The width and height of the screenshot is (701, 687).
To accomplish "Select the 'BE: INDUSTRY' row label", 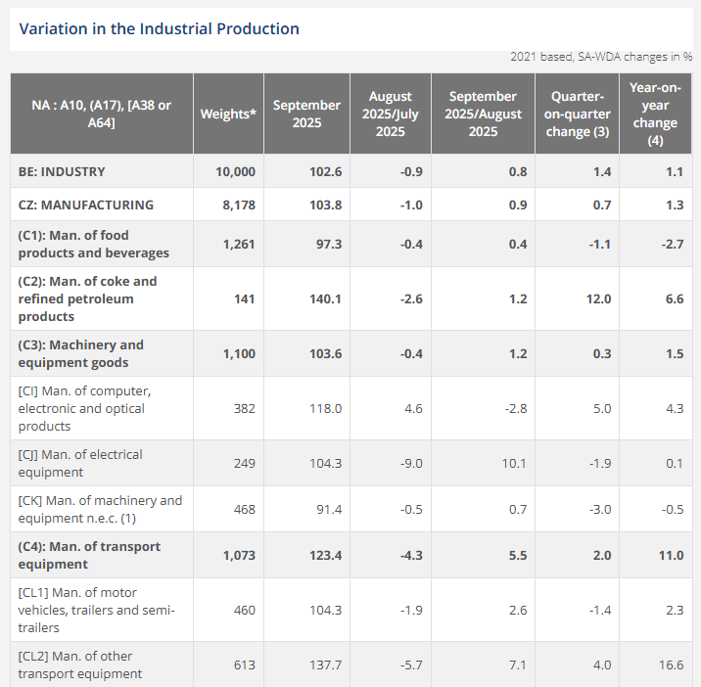I will click(62, 171).
